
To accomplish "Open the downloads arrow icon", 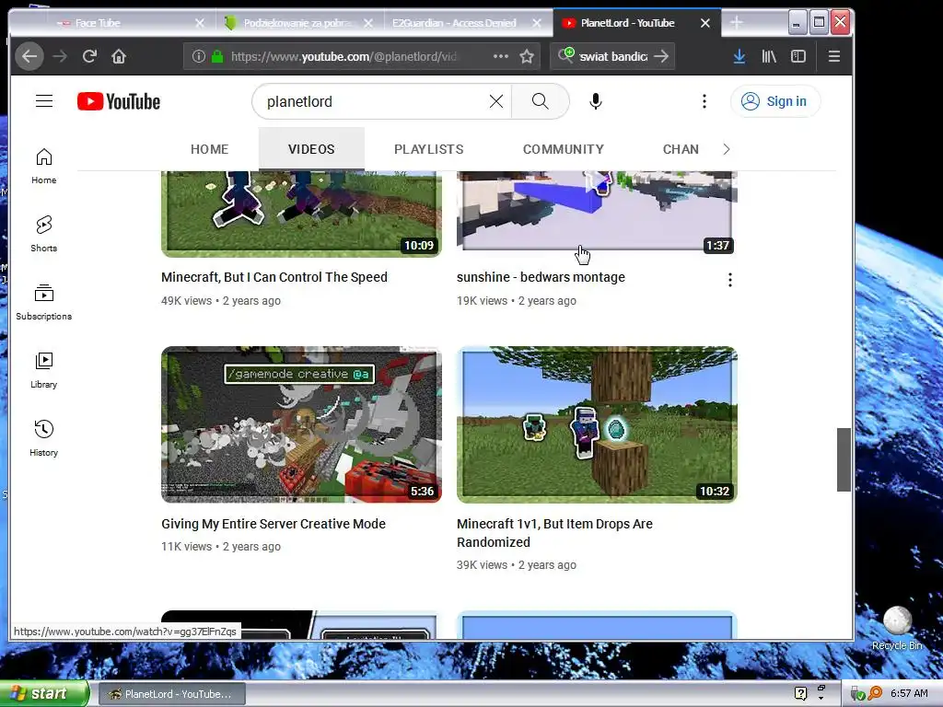I will point(739,56).
